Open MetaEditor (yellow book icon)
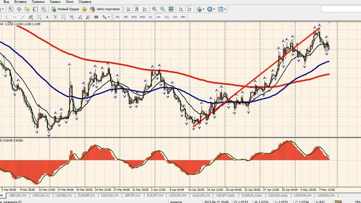Screen dimensions: 361x203 pos(85,9)
